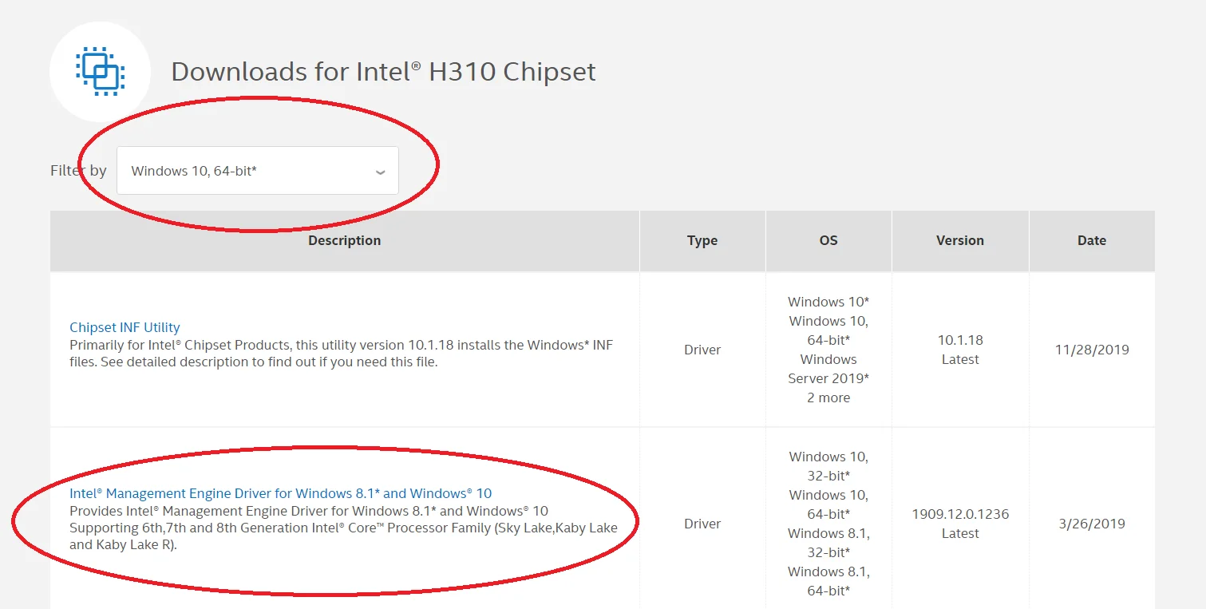Click the "Downloads for Intel H310 Chipset" heading
This screenshot has width=1206, height=609.
tap(383, 72)
